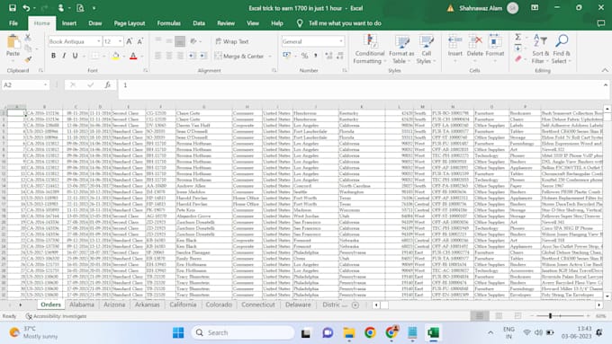The image size is (612, 344).
Task: Click the taskbar Search box
Action: pos(243,332)
